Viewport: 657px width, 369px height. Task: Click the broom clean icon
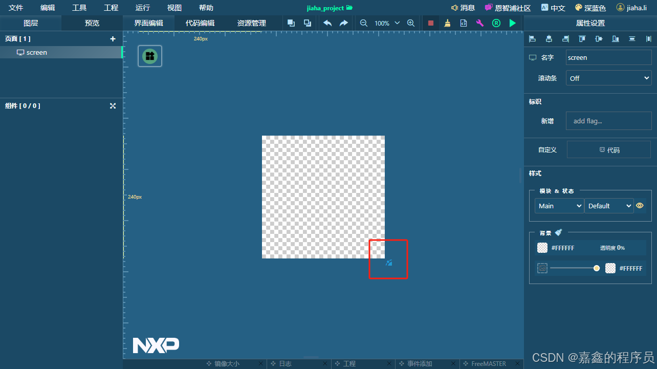pyautogui.click(x=447, y=23)
